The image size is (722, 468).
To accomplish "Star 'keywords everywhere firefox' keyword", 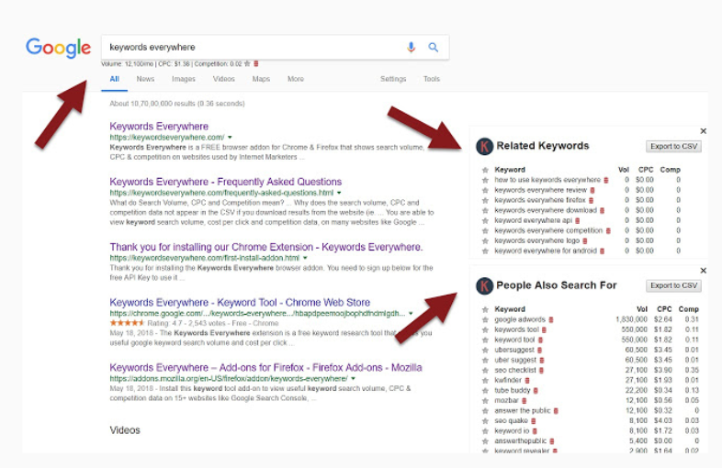I will click(485, 201).
